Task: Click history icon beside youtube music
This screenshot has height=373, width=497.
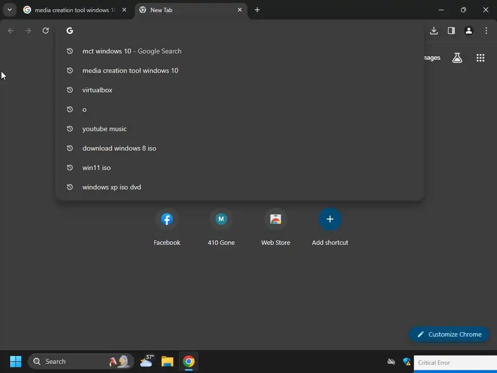Action: tap(70, 128)
